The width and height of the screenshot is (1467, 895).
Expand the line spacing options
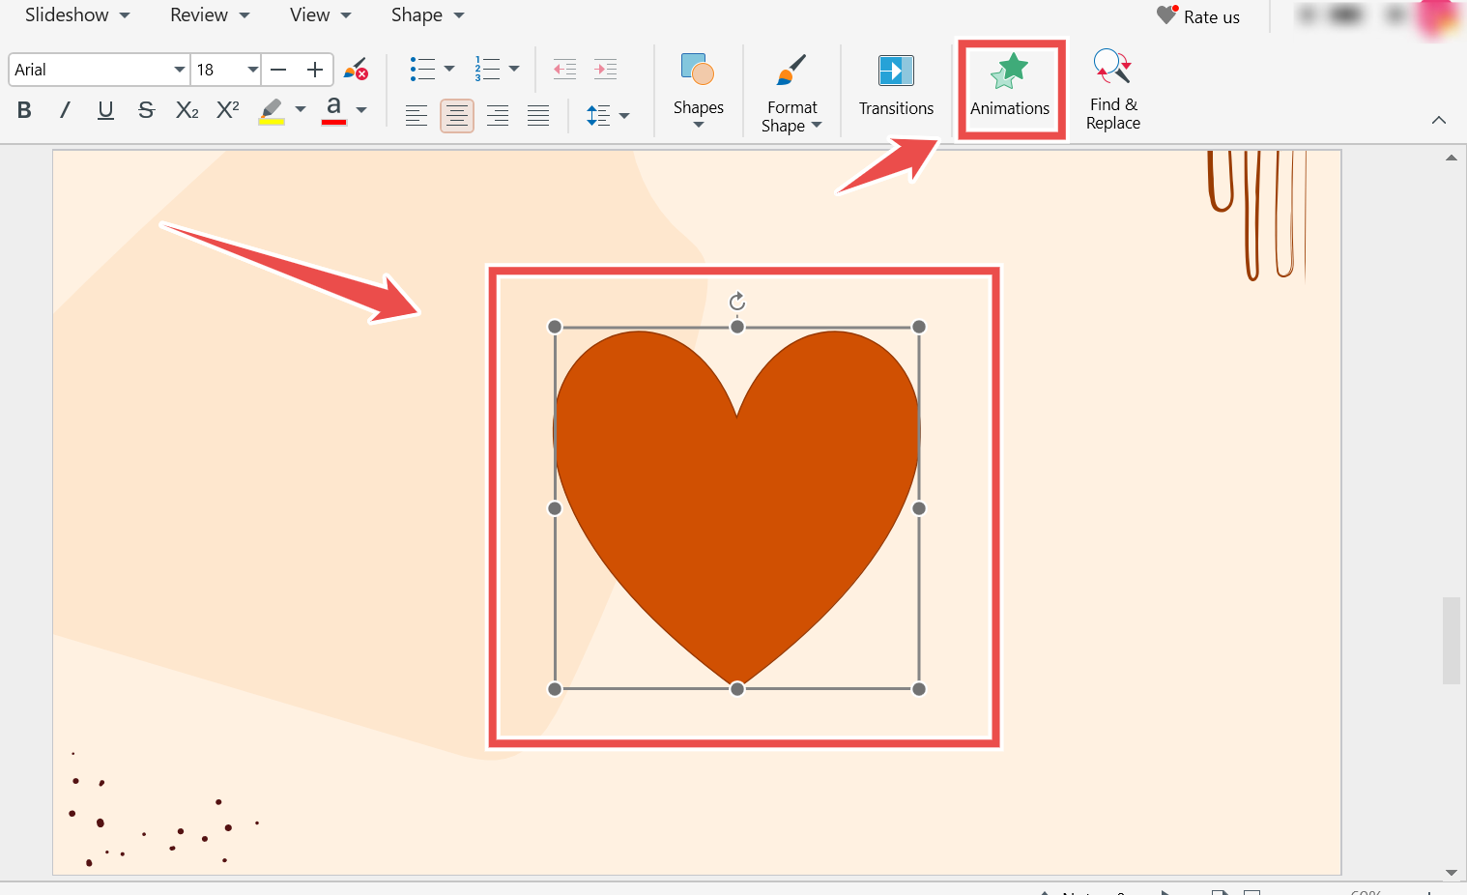point(624,116)
